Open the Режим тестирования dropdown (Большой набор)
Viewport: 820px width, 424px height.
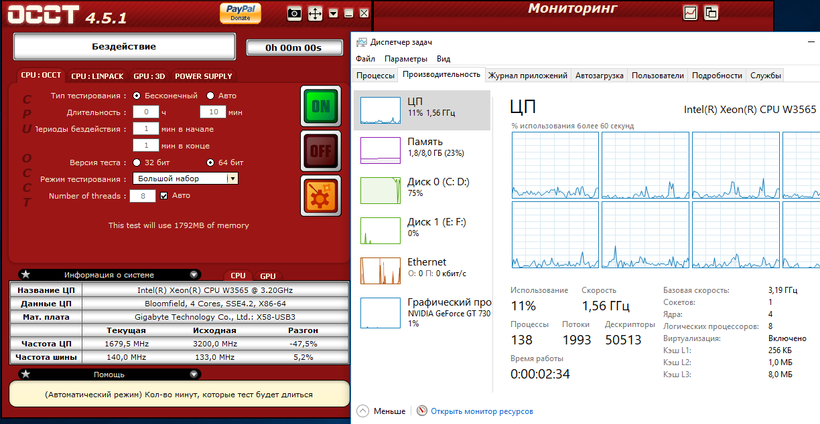[x=186, y=179]
